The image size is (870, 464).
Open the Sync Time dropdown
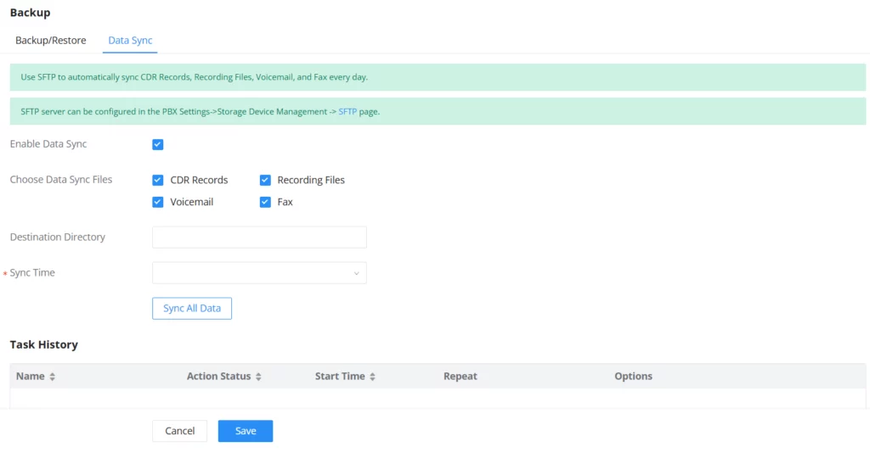(x=259, y=273)
